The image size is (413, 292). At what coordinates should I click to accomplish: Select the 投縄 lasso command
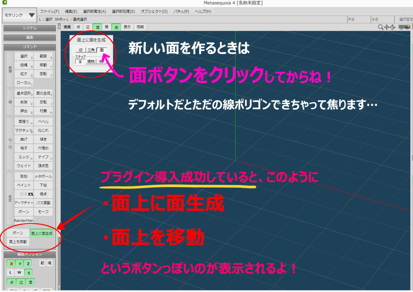[x=24, y=65]
